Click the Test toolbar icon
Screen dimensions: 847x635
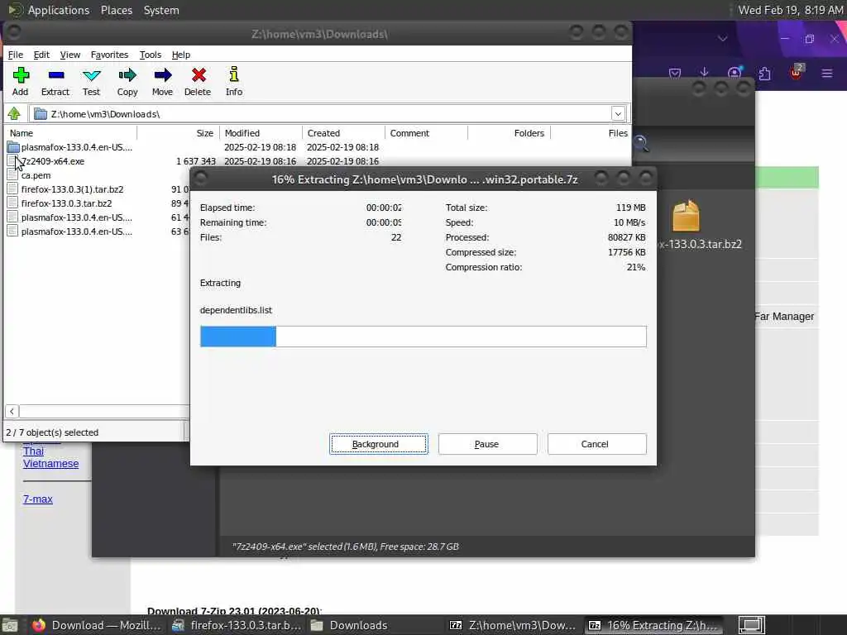pos(91,75)
